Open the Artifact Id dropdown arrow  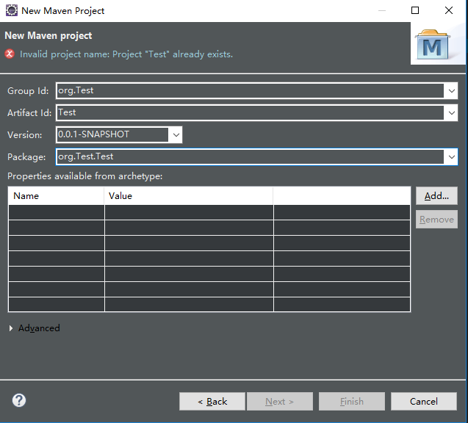coord(451,113)
